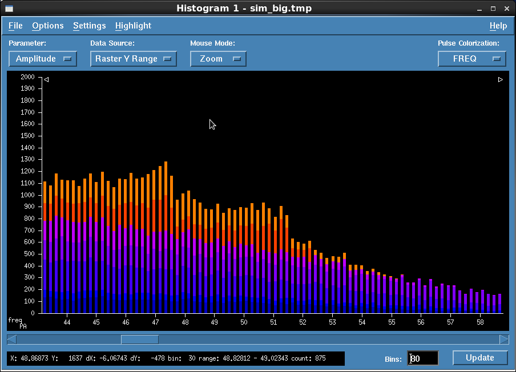Click the right triangle marker in the plot
The width and height of the screenshot is (516, 372).
pyautogui.click(x=501, y=80)
